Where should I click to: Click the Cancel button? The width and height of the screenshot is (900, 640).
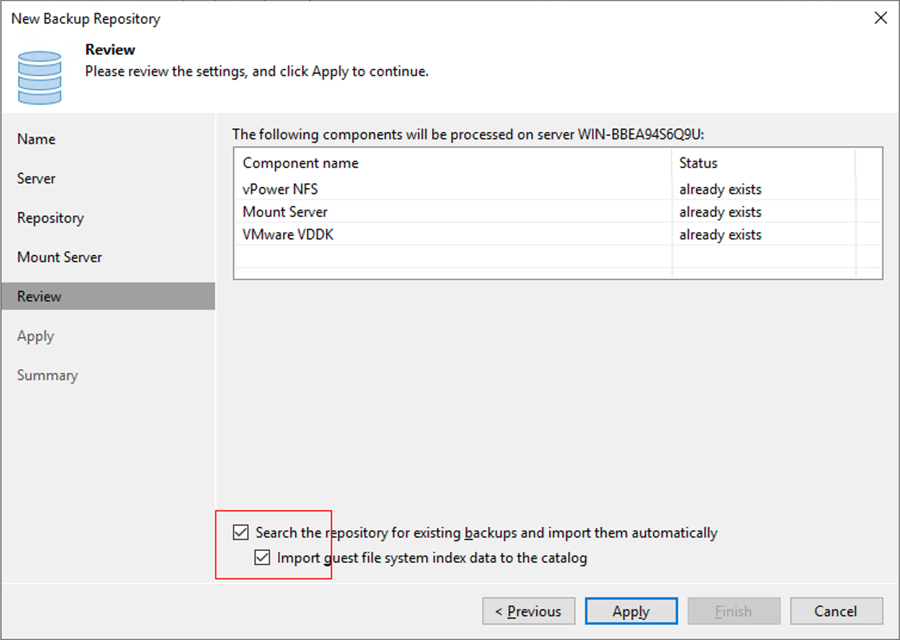(x=835, y=611)
